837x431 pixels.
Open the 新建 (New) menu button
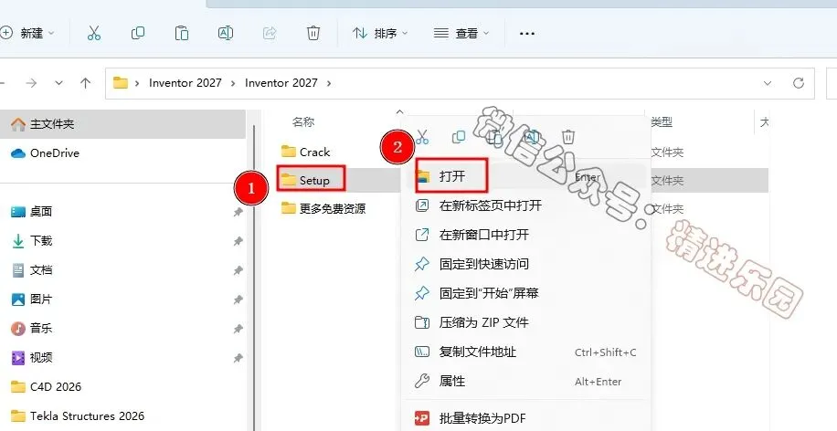click(x=27, y=33)
